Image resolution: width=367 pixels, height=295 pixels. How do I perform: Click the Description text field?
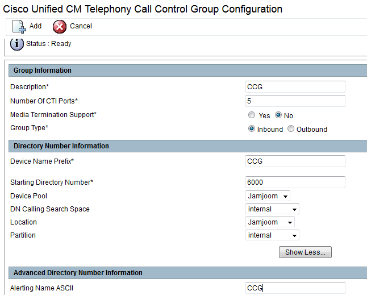(x=295, y=87)
